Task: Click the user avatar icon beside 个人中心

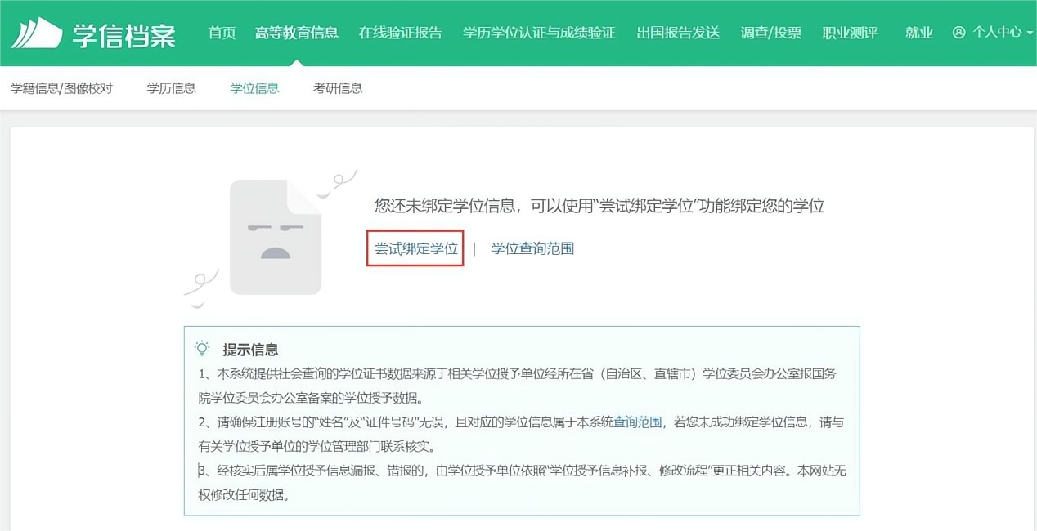Action: (959, 33)
